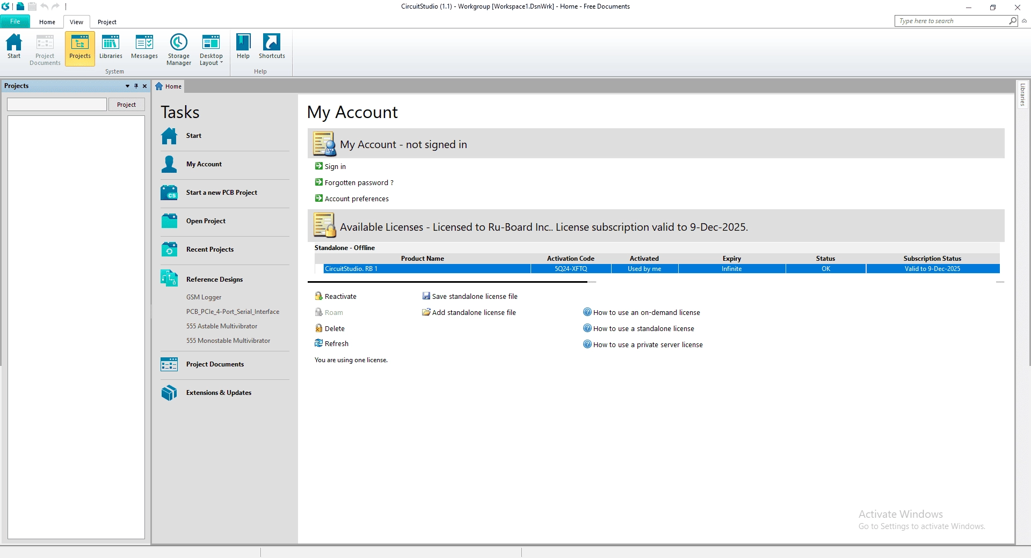Expand the Desktop Layout dropdown
The image size is (1031, 558).
tap(211, 49)
